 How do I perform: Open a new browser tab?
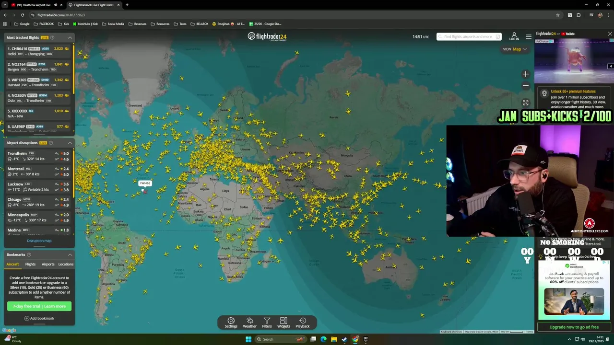point(127,5)
